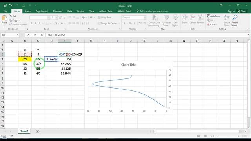This screenshot has height=141, width=251.
Task: Click Sign in link
Action: 231,11
